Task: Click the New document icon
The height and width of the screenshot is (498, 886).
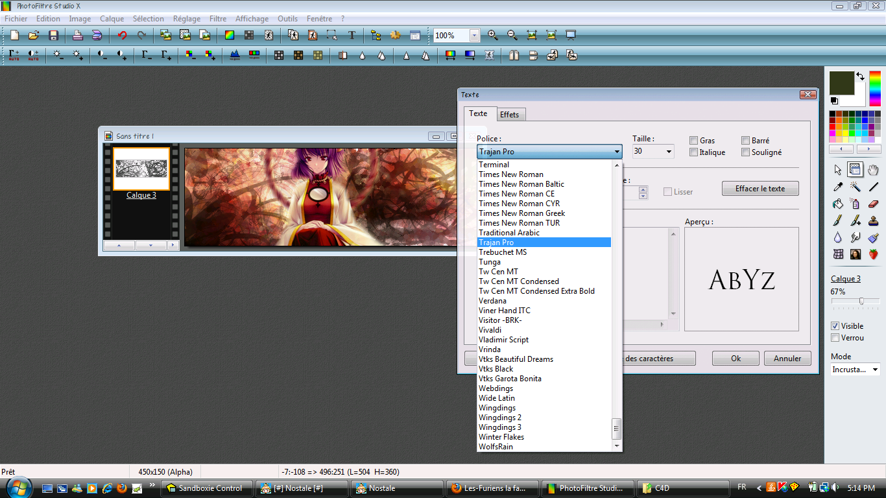Action: coord(14,35)
